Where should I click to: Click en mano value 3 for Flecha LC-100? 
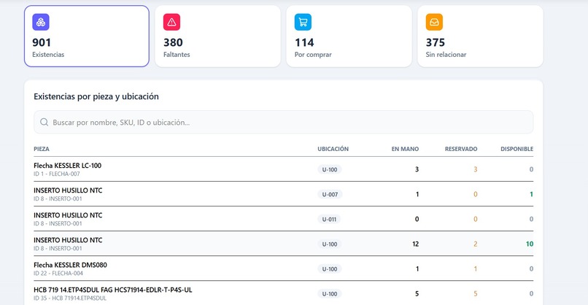tap(417, 169)
